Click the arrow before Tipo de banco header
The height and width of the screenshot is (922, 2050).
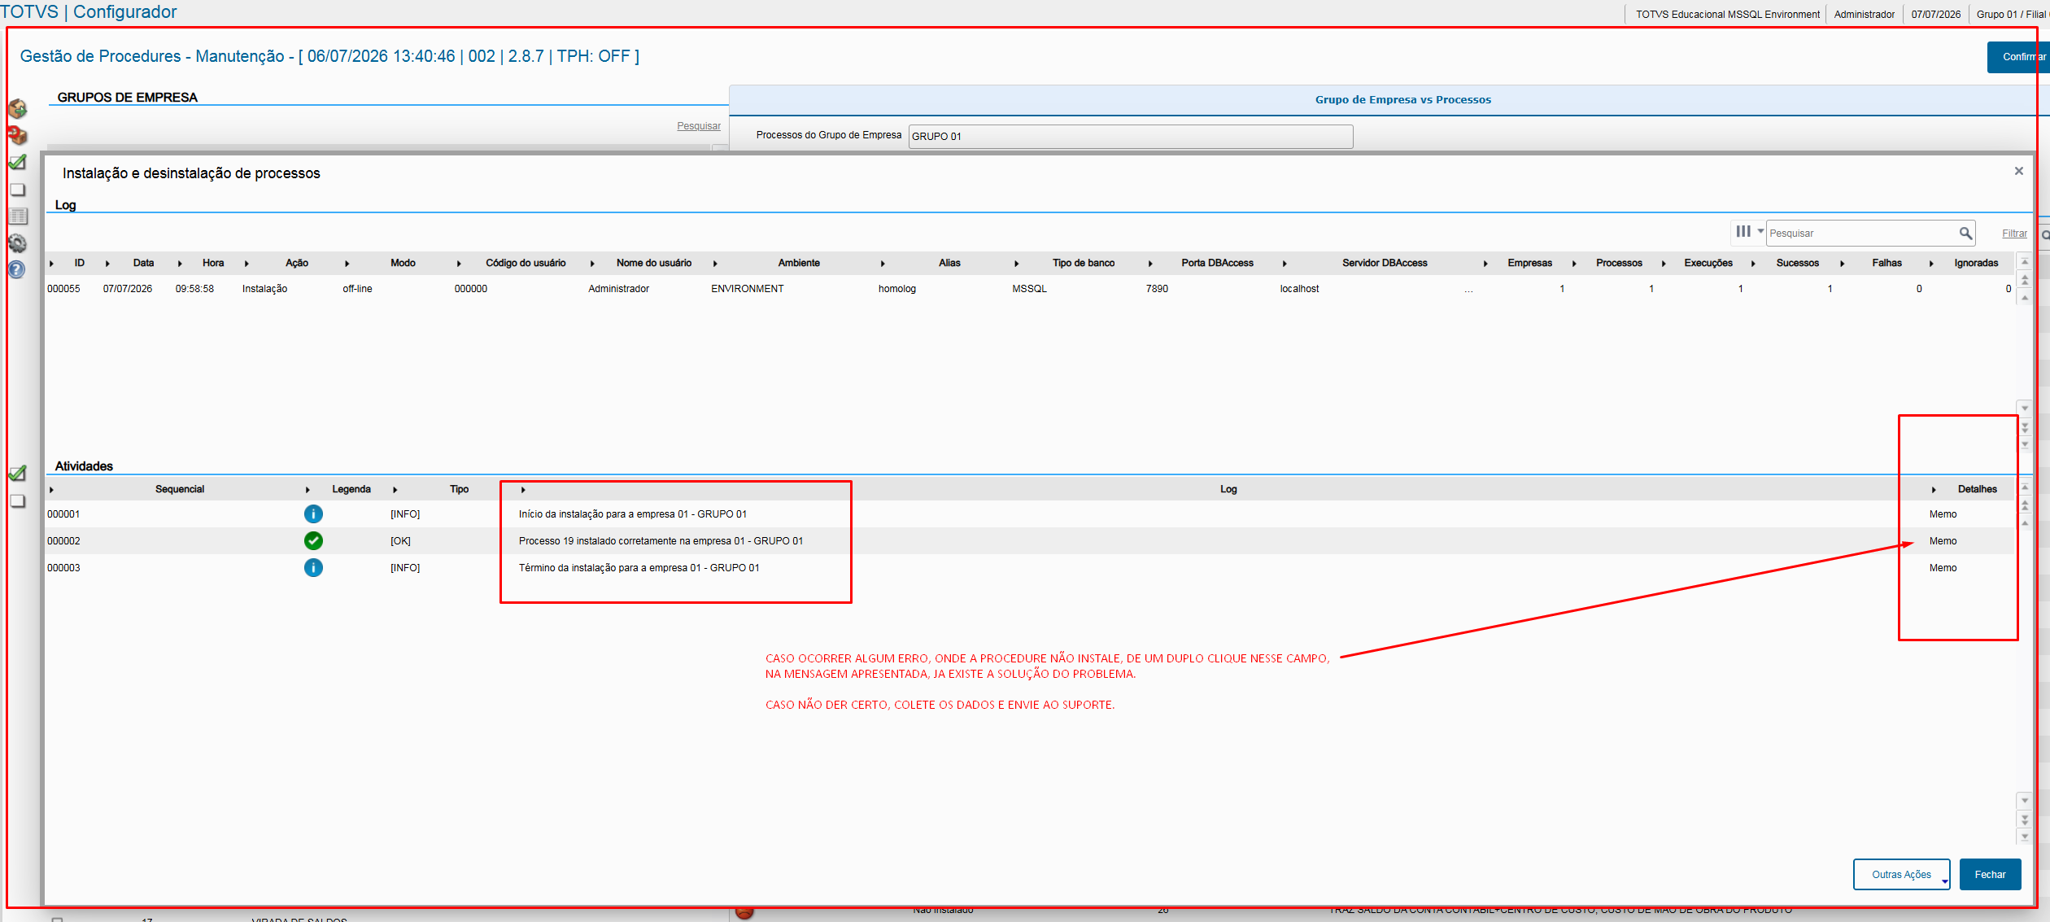(x=1017, y=264)
